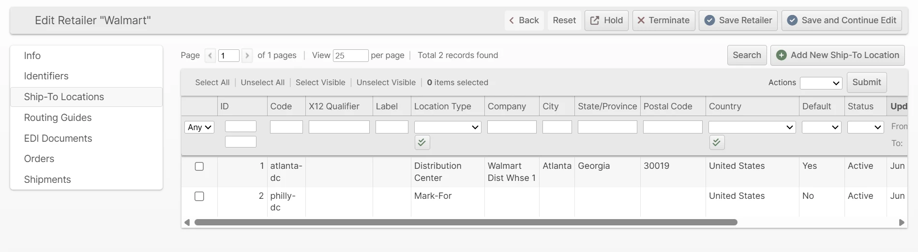Open the Default filter dropdown
The height and width of the screenshot is (252, 918).
pyautogui.click(x=822, y=127)
